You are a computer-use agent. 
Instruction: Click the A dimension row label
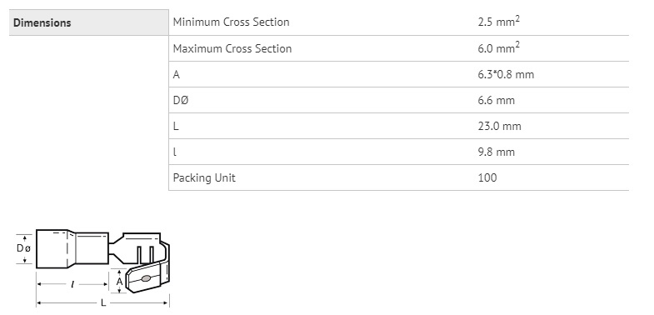coord(177,75)
